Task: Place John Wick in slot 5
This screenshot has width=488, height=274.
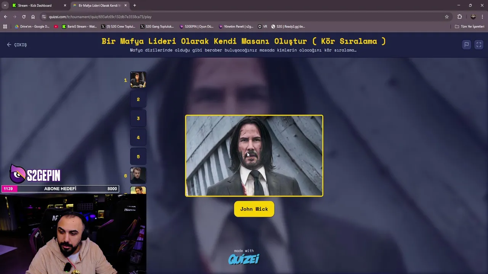Action: [x=138, y=156]
